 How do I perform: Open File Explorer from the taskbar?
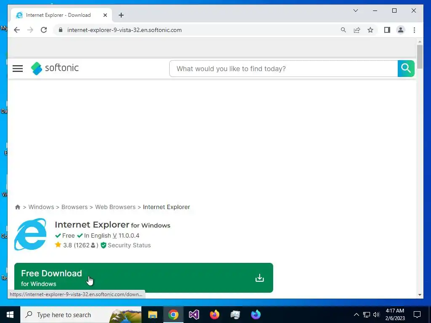pyautogui.click(x=152, y=315)
